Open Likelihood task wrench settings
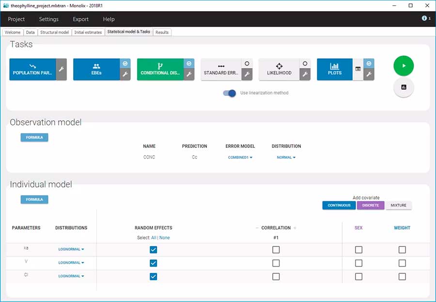The height and width of the screenshot is (302, 436). 305,75
